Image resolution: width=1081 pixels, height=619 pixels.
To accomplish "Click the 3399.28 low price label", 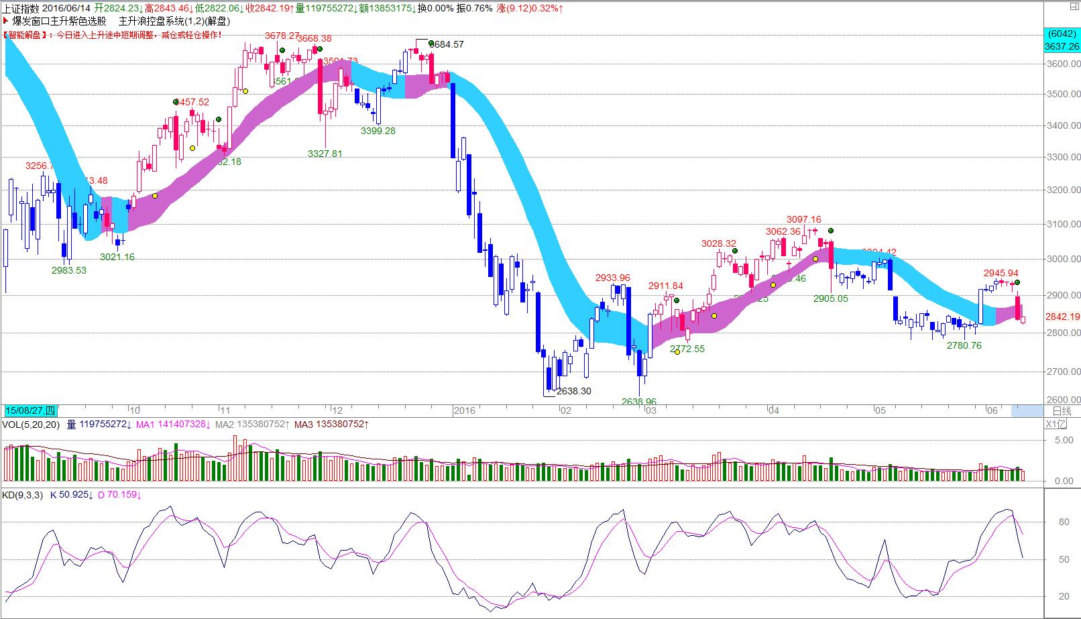I will point(378,131).
